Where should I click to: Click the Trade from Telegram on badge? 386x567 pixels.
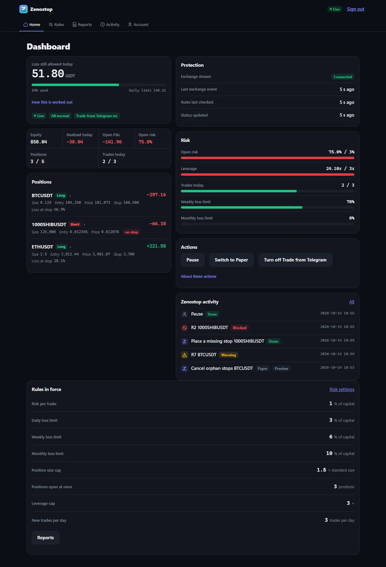point(97,116)
